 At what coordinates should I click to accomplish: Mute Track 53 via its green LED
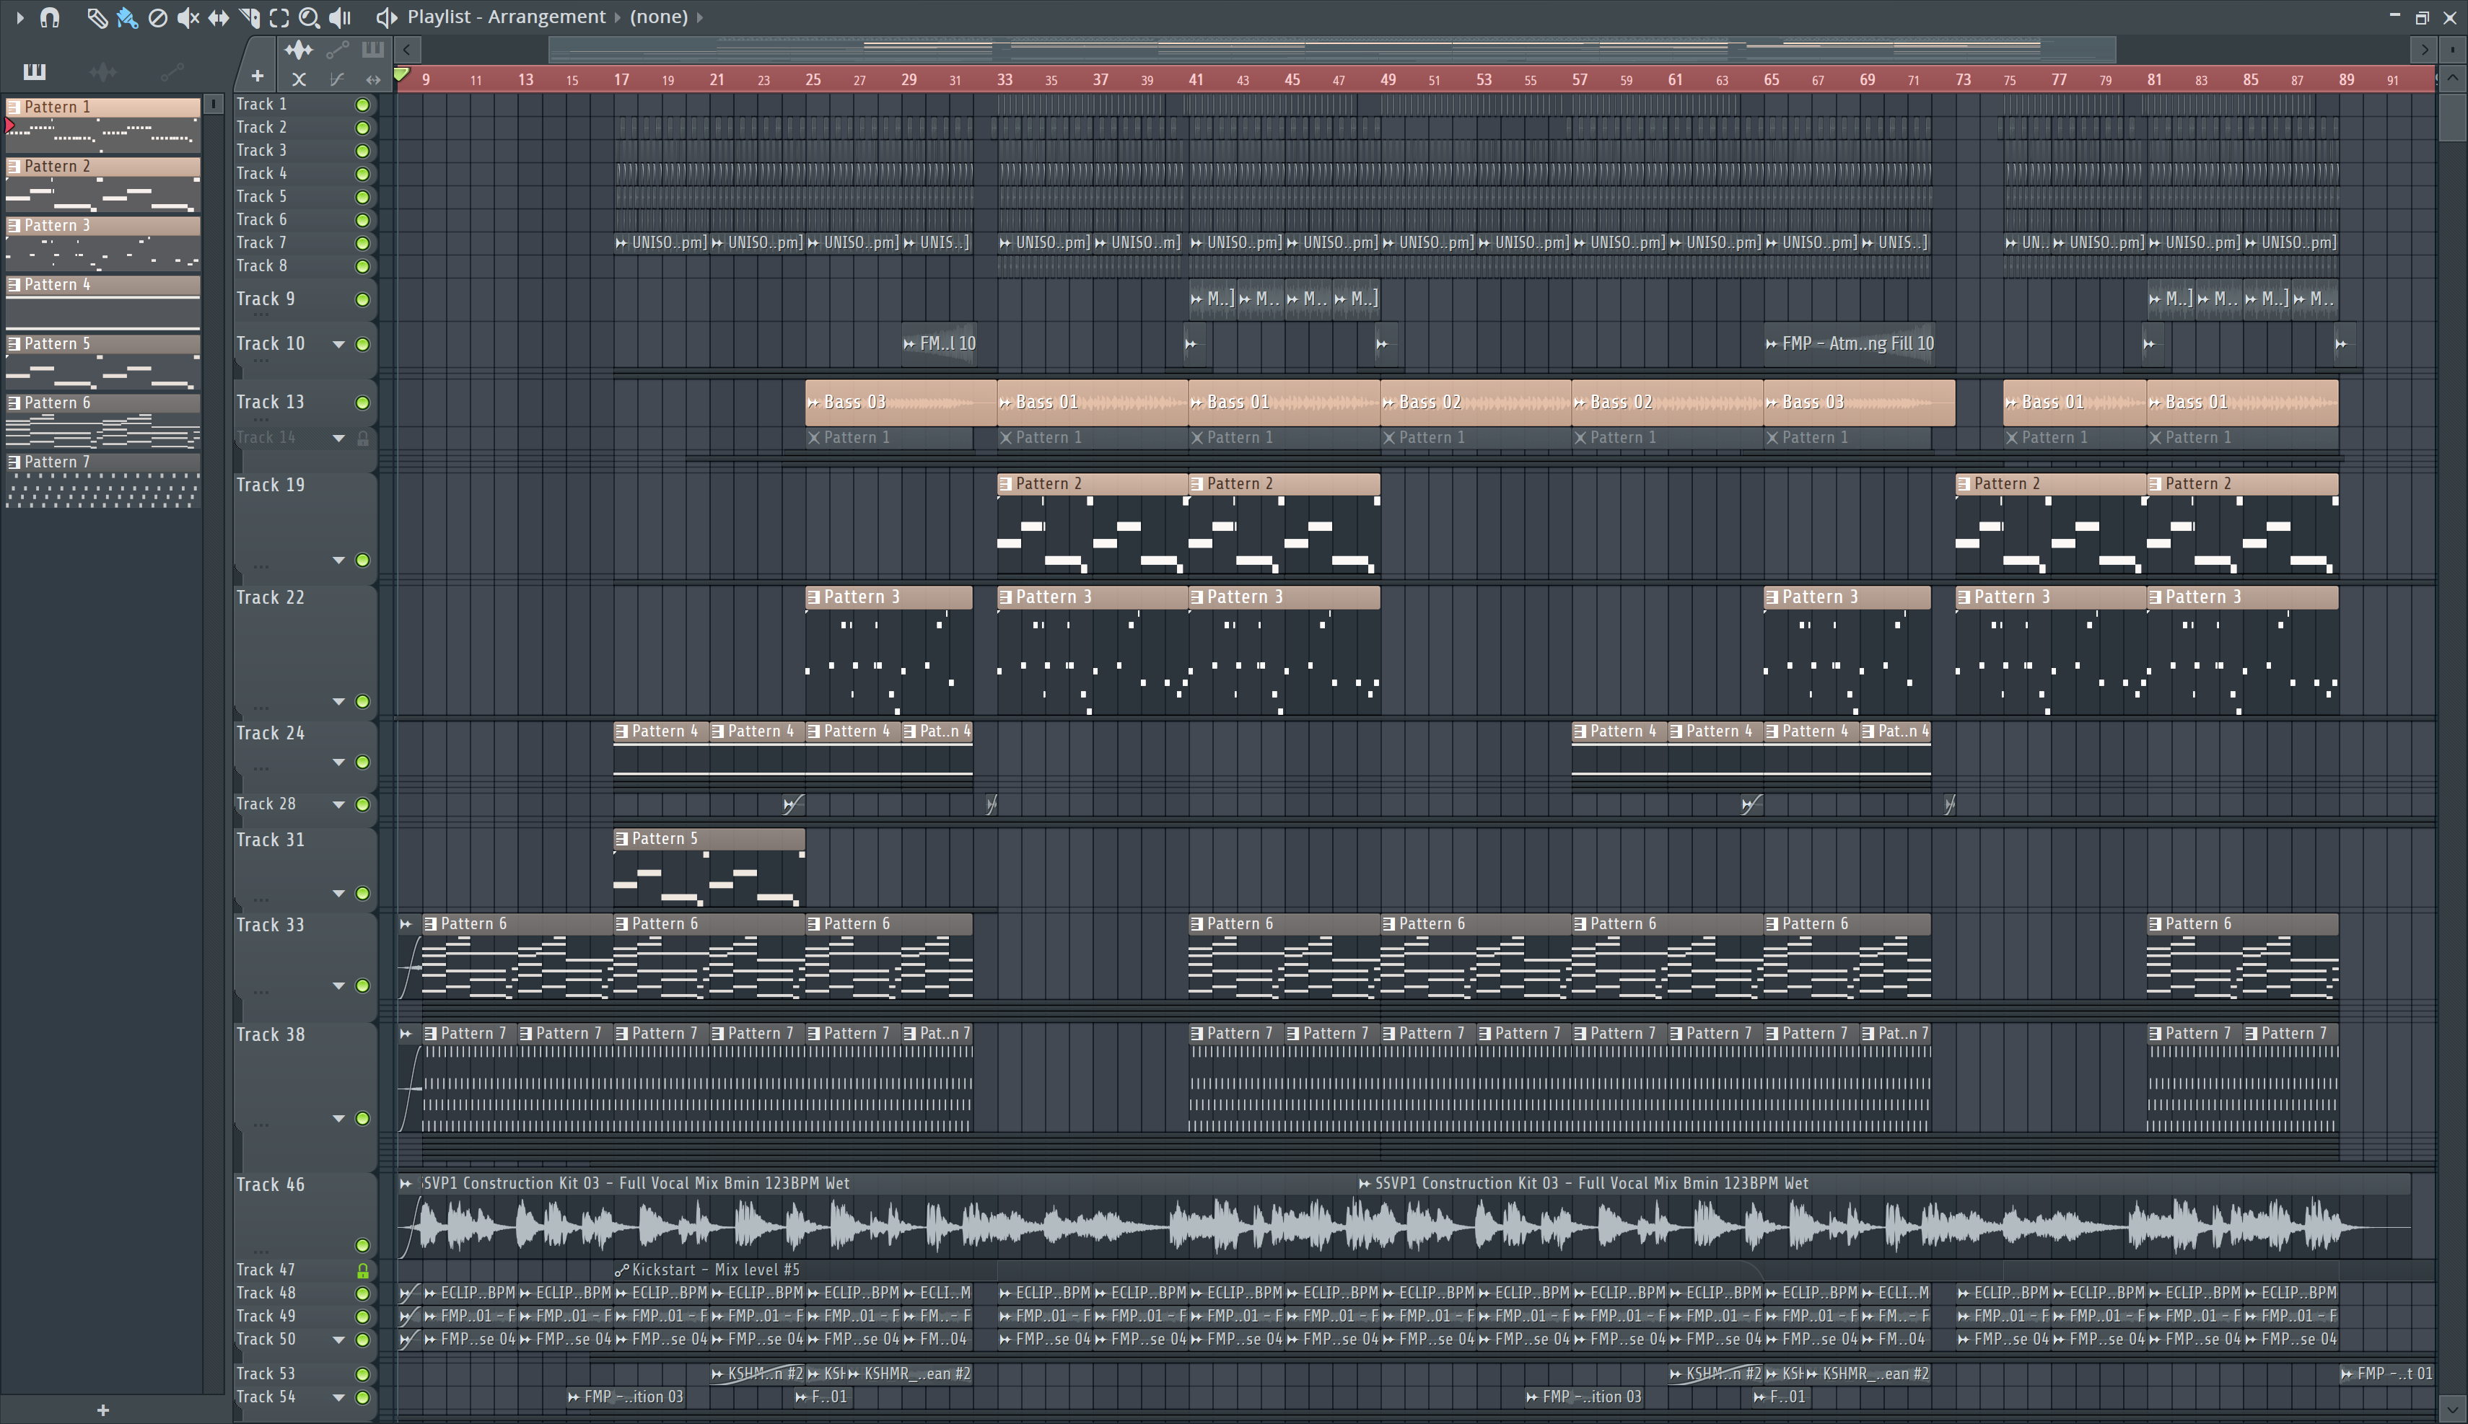(363, 1374)
